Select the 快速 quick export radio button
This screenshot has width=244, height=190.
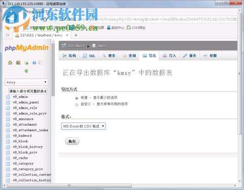pyautogui.click(x=77, y=98)
